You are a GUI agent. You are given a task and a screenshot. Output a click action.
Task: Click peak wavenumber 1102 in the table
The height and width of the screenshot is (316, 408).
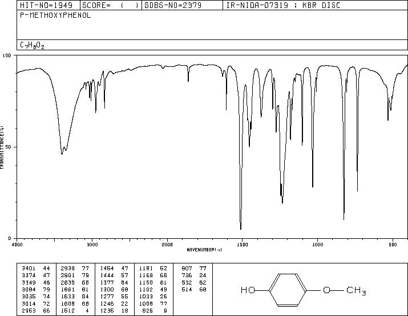[146, 289]
